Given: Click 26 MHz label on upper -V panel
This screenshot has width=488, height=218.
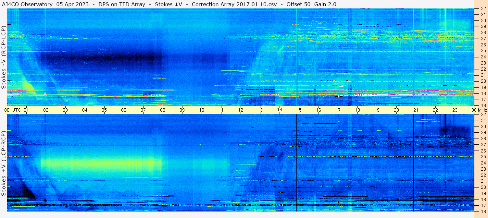Looking at the screenshot, I should coord(483,45).
